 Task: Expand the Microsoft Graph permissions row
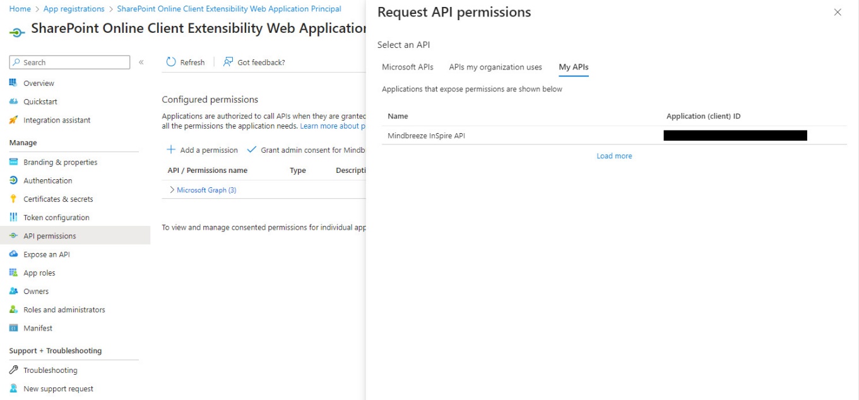pyautogui.click(x=172, y=190)
